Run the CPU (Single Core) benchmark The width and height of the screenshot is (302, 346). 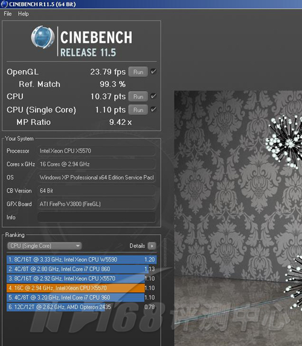point(138,110)
